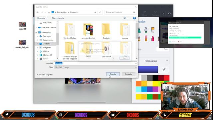Click the Deshacer icon in Paint 3D

tap(155, 13)
